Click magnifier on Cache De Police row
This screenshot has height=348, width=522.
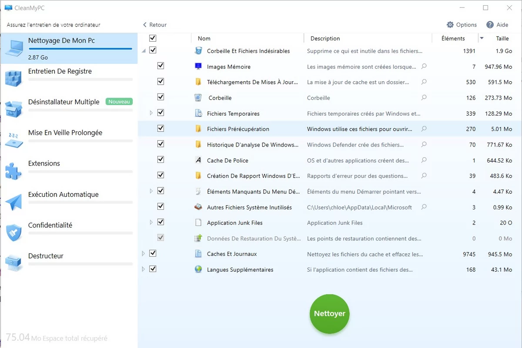424,160
